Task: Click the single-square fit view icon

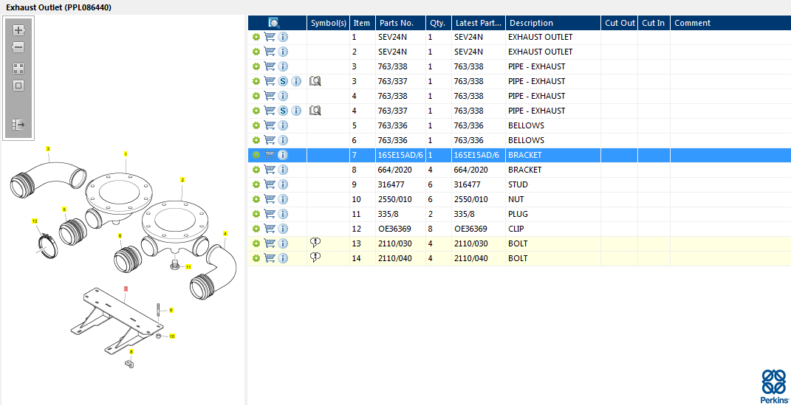Action: pos(18,86)
